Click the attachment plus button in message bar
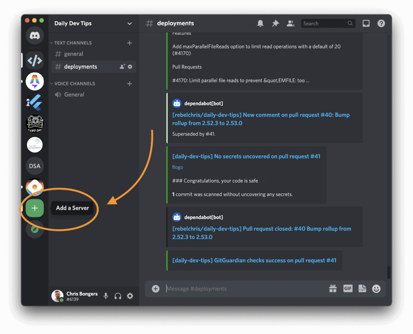Viewport: 413px width, 334px height. point(156,289)
